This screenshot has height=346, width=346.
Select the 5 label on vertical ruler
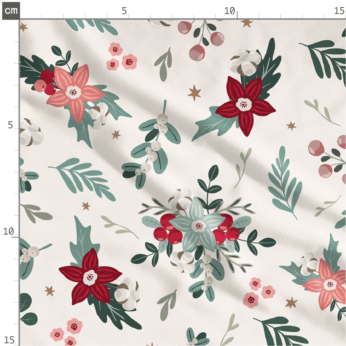pos(10,125)
